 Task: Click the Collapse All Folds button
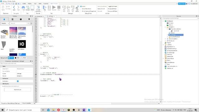click(113, 11)
